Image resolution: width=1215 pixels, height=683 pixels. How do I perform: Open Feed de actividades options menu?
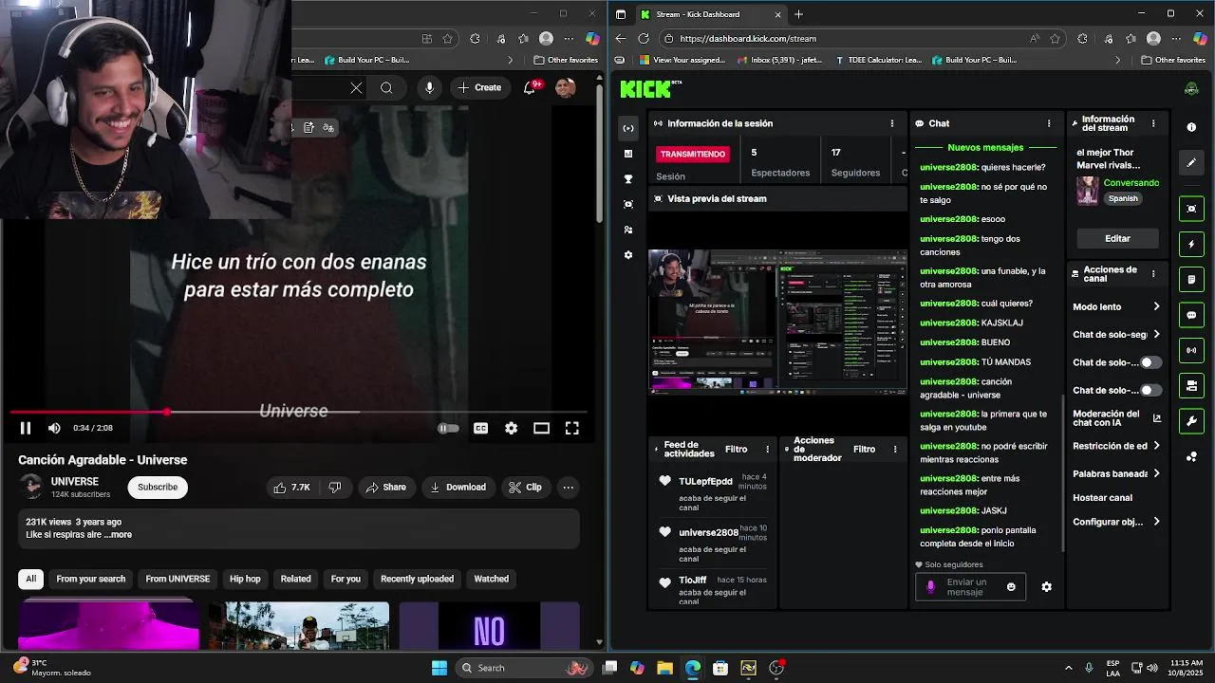click(768, 449)
